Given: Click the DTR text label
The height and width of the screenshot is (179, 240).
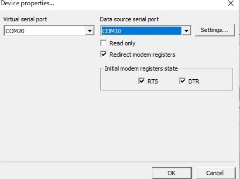Looking at the screenshot, I should [194, 81].
